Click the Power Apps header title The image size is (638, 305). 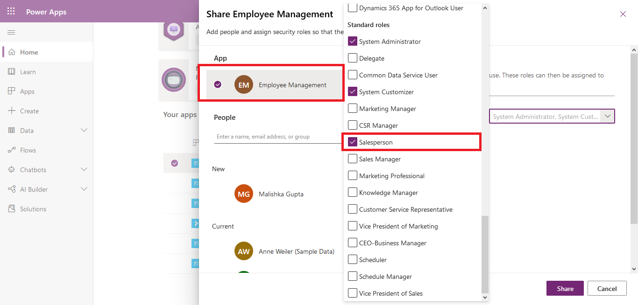tap(46, 12)
